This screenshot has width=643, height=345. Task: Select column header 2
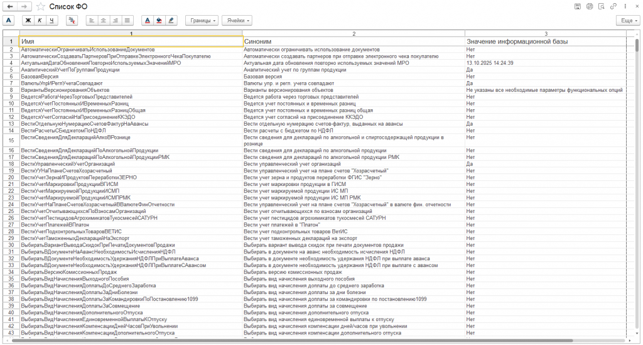click(354, 33)
